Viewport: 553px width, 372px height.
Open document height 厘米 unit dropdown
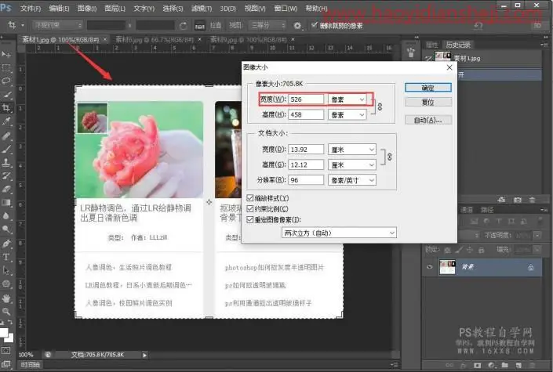pos(352,164)
